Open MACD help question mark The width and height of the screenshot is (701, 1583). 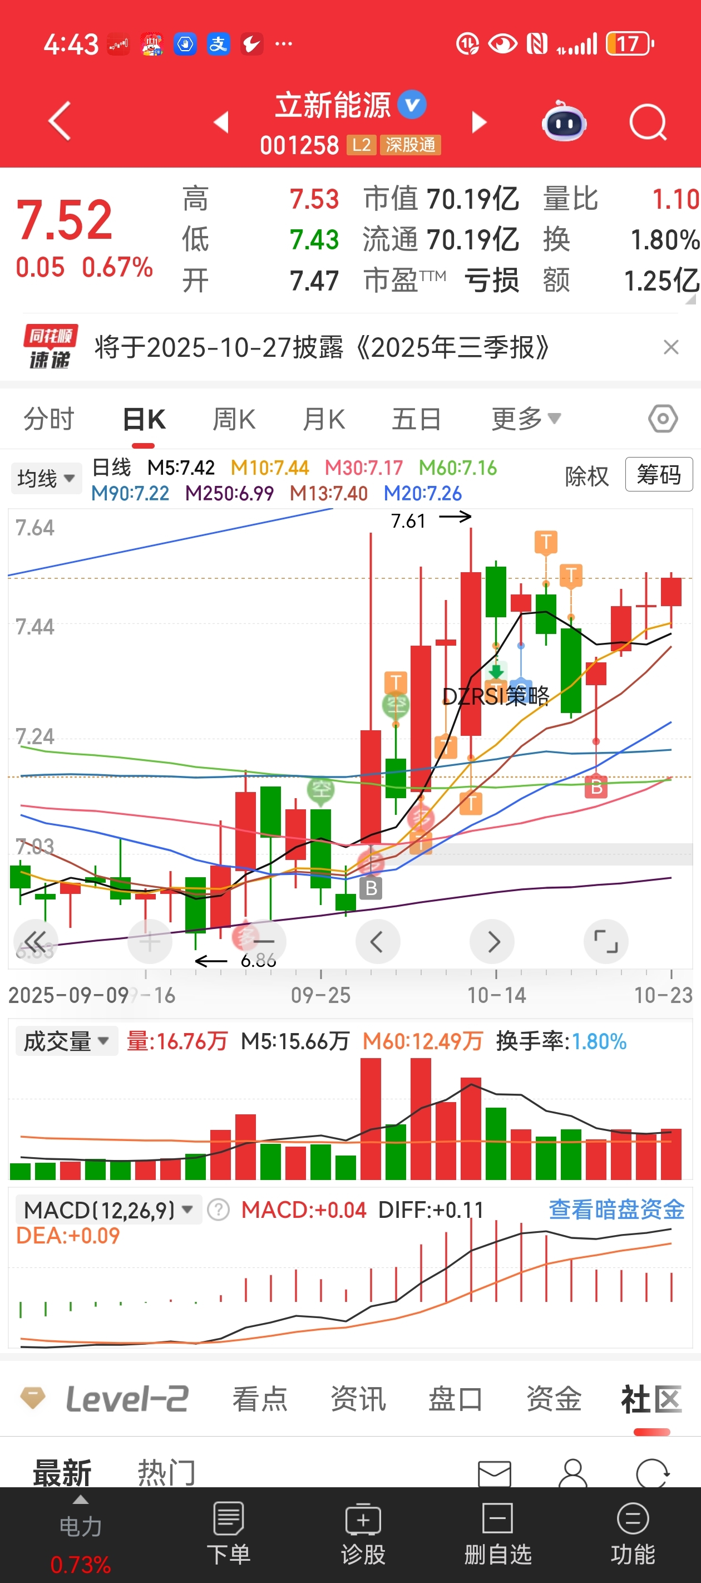(218, 1210)
